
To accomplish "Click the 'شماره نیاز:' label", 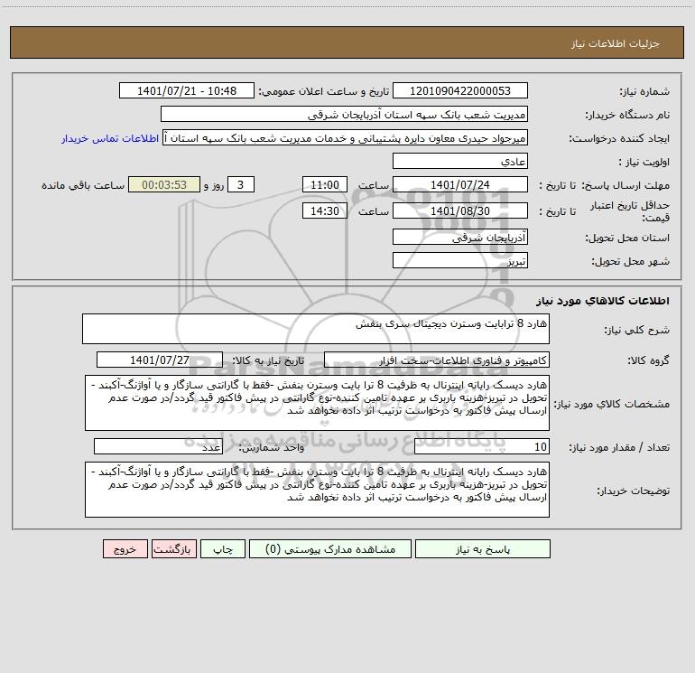I will pos(644,91).
